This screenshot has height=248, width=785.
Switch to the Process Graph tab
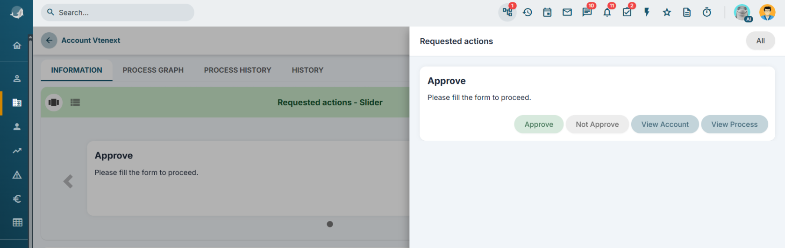pos(153,70)
